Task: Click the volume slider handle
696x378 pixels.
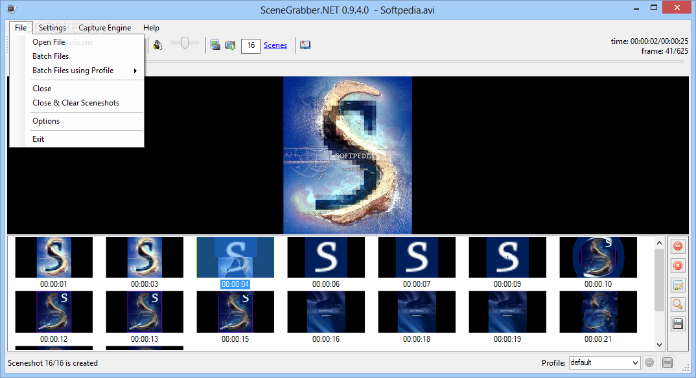Action: coord(185,43)
